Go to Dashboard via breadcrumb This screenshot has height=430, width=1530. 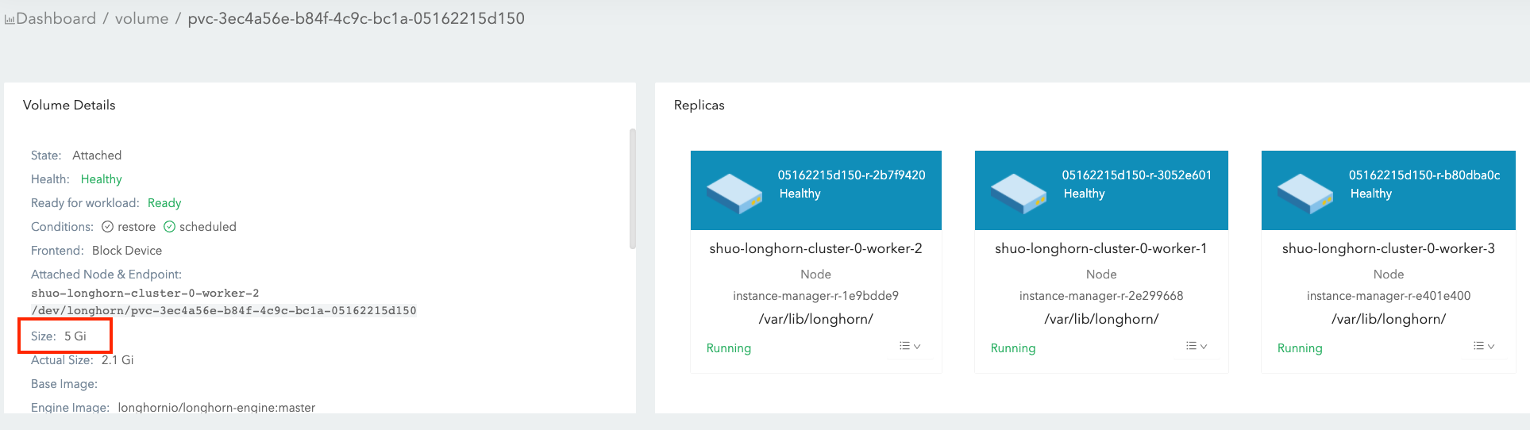pyautogui.click(x=56, y=18)
